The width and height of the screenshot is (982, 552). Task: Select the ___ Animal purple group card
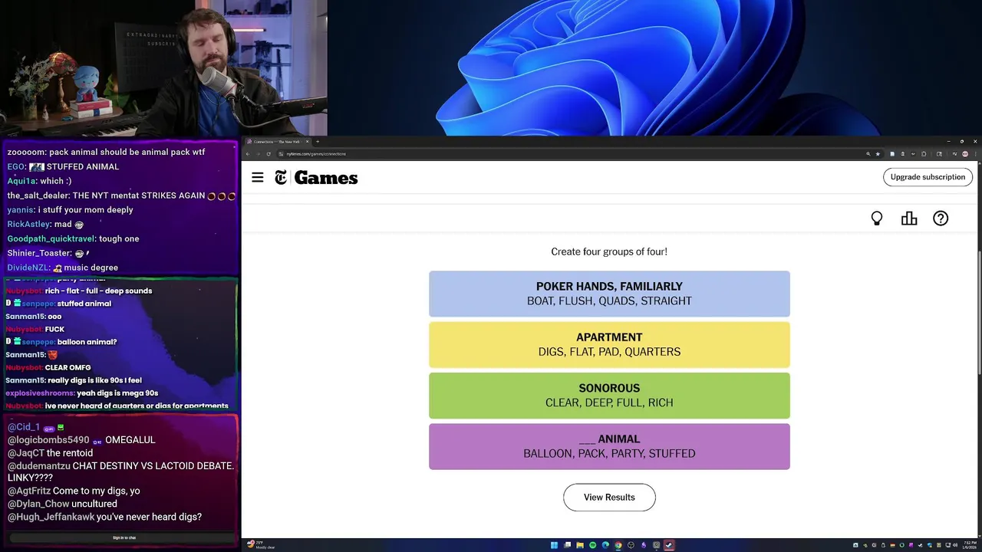(609, 446)
